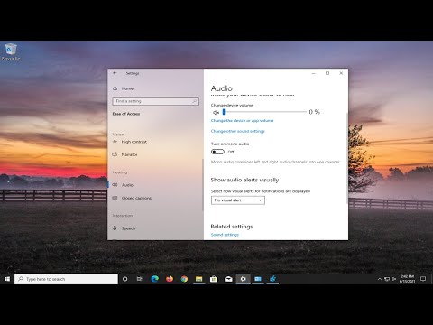Open the Sound settings link
Image resolution: width=433 pixels, height=325 pixels.
[225, 235]
